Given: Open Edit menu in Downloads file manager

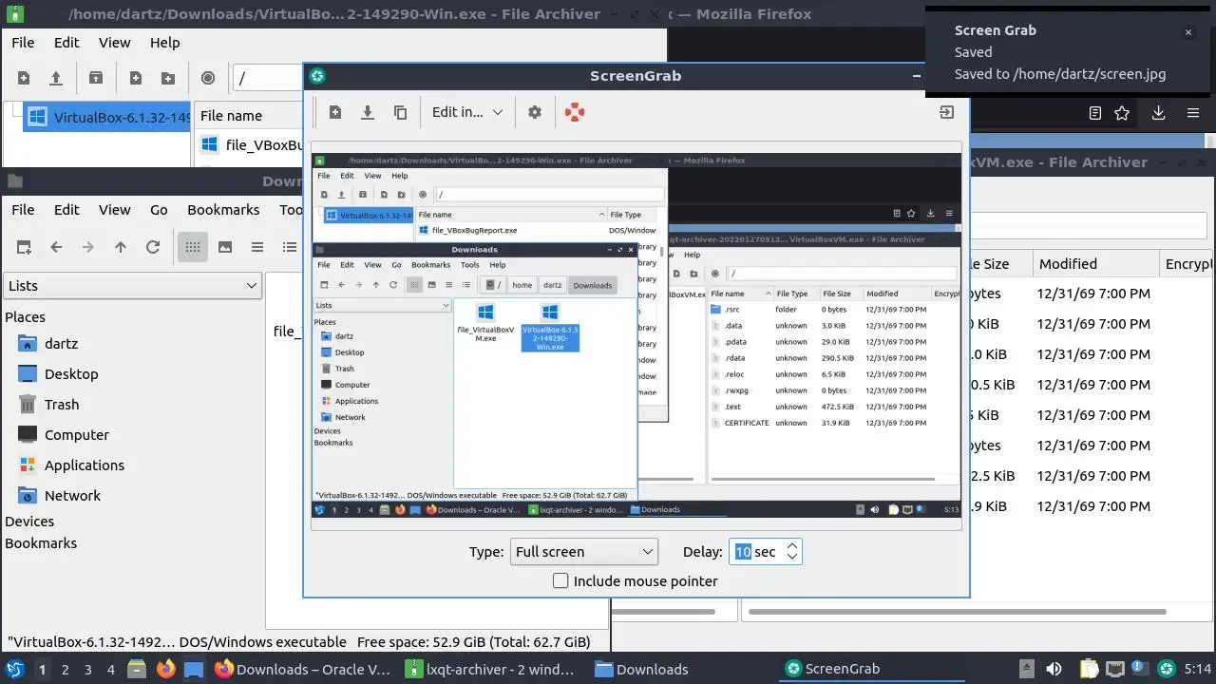Looking at the screenshot, I should [x=66, y=210].
